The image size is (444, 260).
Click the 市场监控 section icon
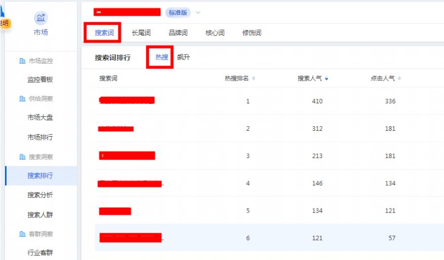22,61
